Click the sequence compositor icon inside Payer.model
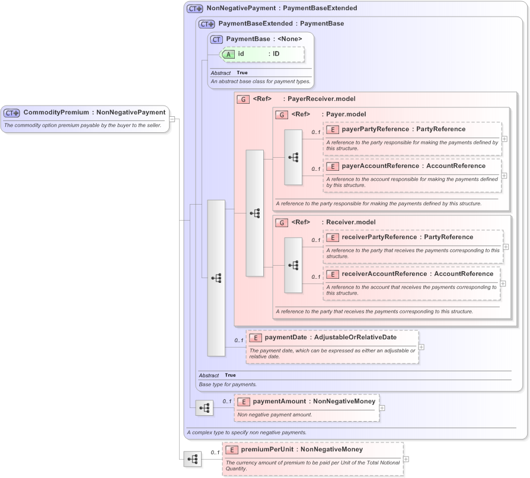Viewport: 530px width, 478px height. pos(293,157)
